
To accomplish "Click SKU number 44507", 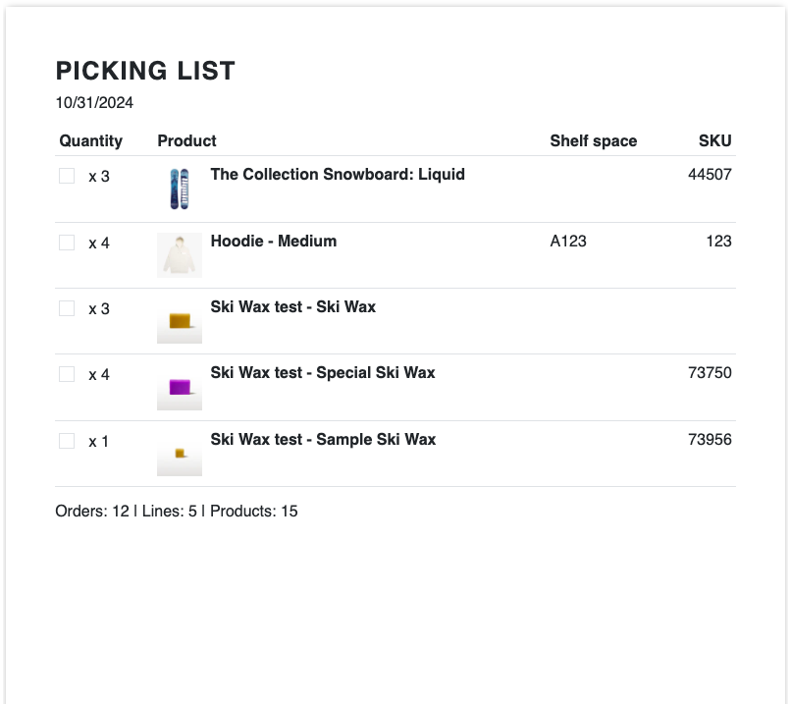I will pos(710,175).
